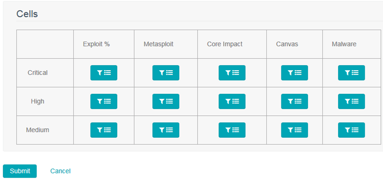Screen dimensions: 383x183
Task: Click the Critical row label
Action: pyautogui.click(x=37, y=73)
